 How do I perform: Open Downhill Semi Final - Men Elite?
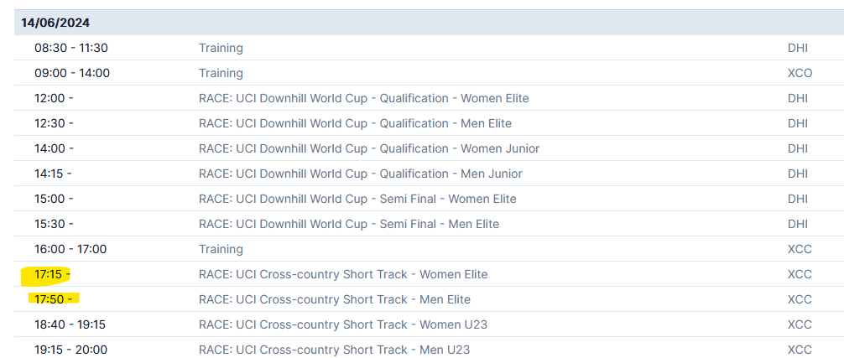pyautogui.click(x=349, y=224)
